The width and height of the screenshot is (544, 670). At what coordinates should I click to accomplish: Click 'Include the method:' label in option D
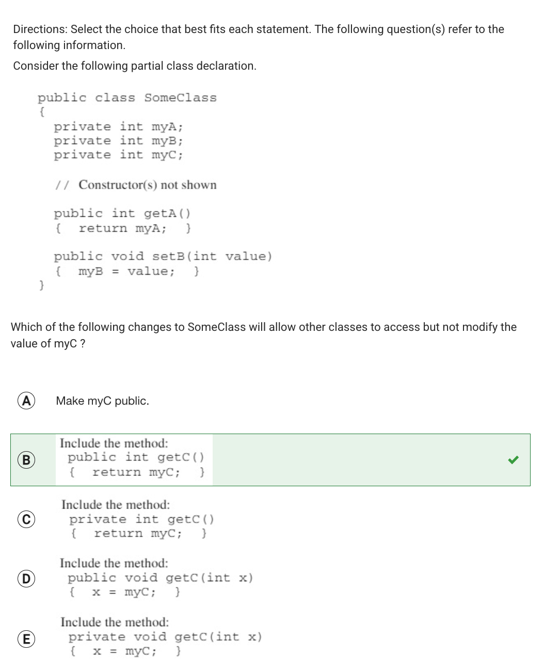pyautogui.click(x=114, y=563)
